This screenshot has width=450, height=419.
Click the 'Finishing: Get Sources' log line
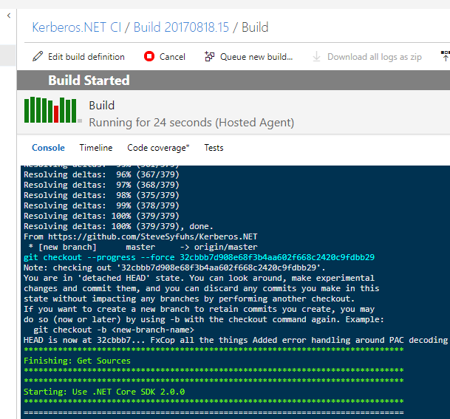pyautogui.click(x=77, y=361)
